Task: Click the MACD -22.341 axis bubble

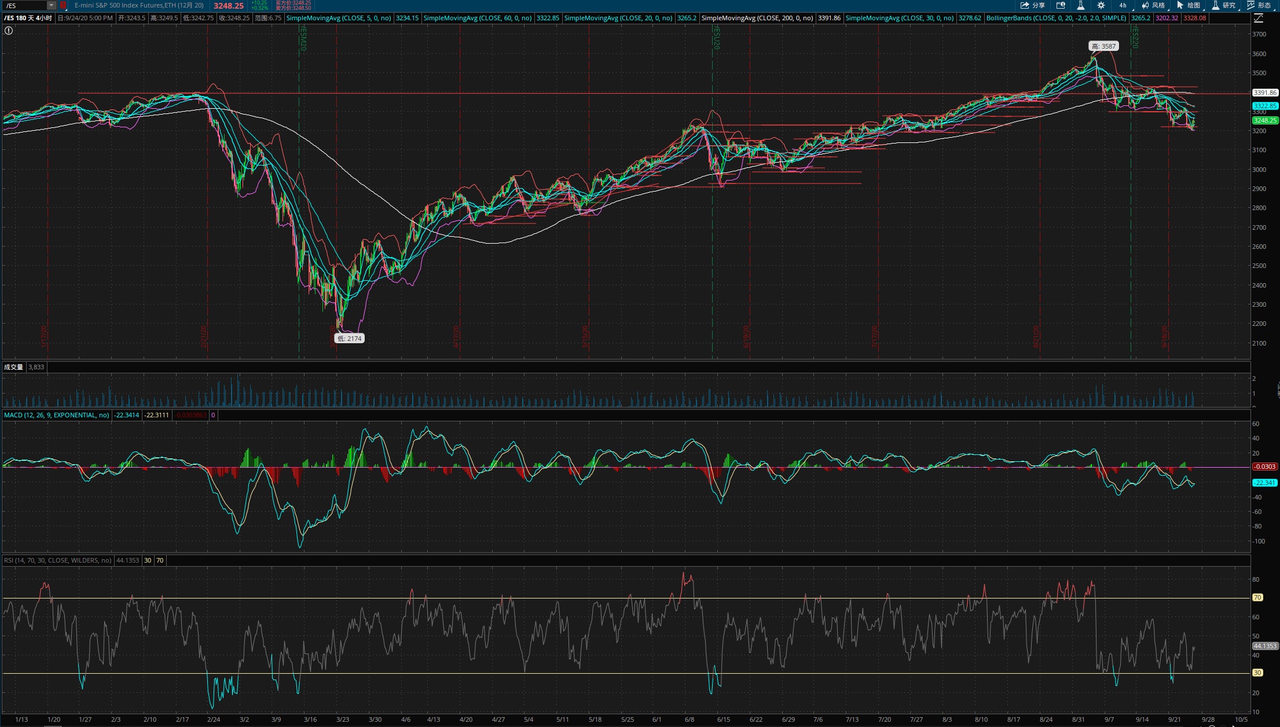Action: point(1265,483)
